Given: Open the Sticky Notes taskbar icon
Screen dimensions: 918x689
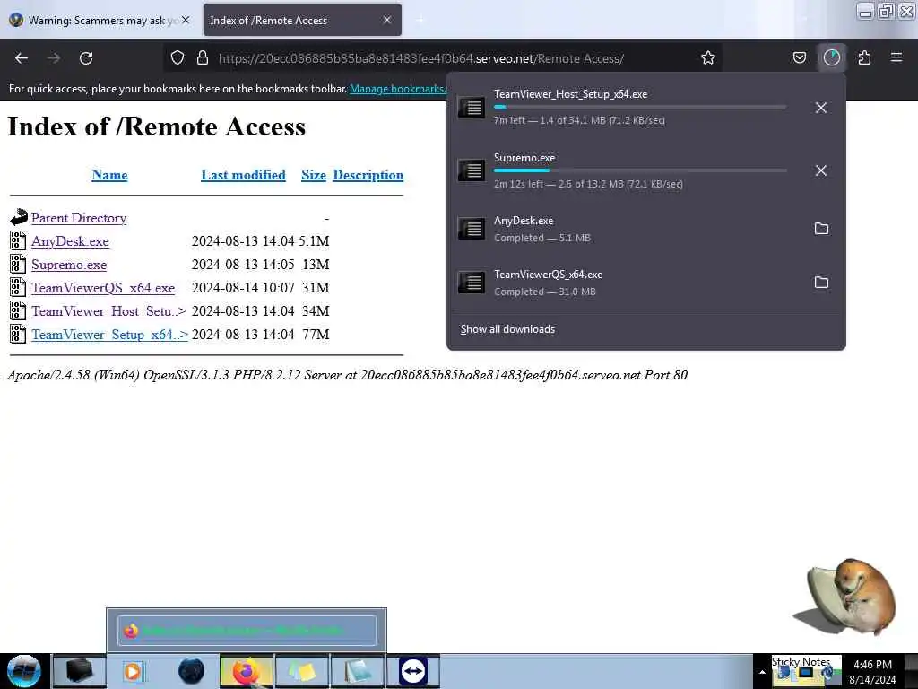Looking at the screenshot, I should point(301,671).
